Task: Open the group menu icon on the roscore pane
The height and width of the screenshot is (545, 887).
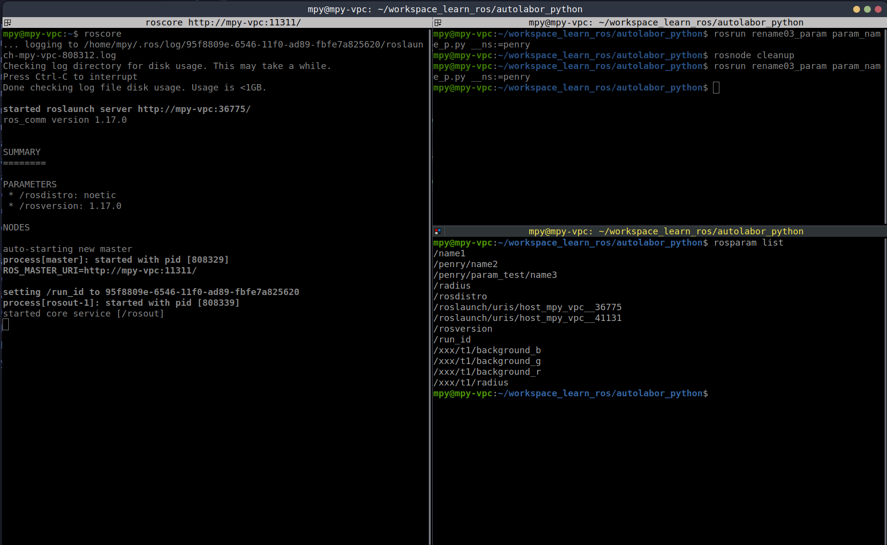Action: pyautogui.click(x=7, y=23)
